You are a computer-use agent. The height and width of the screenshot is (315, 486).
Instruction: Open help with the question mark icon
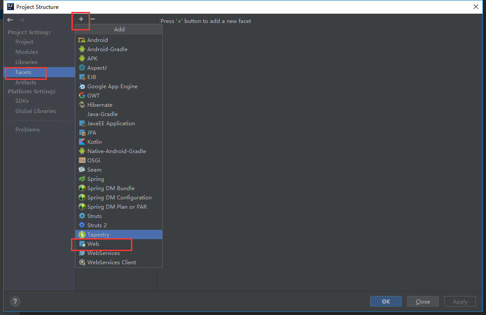15,301
